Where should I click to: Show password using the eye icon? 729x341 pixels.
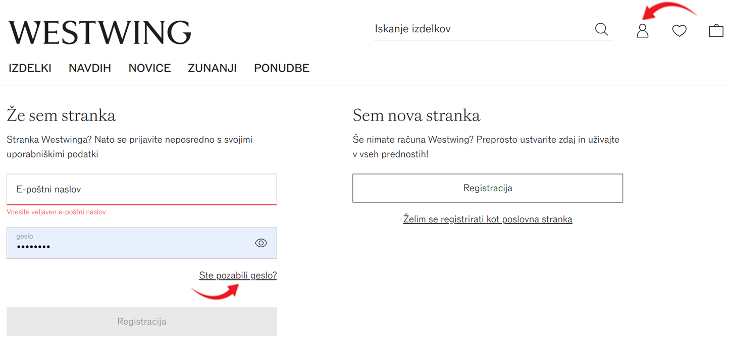pos(261,243)
